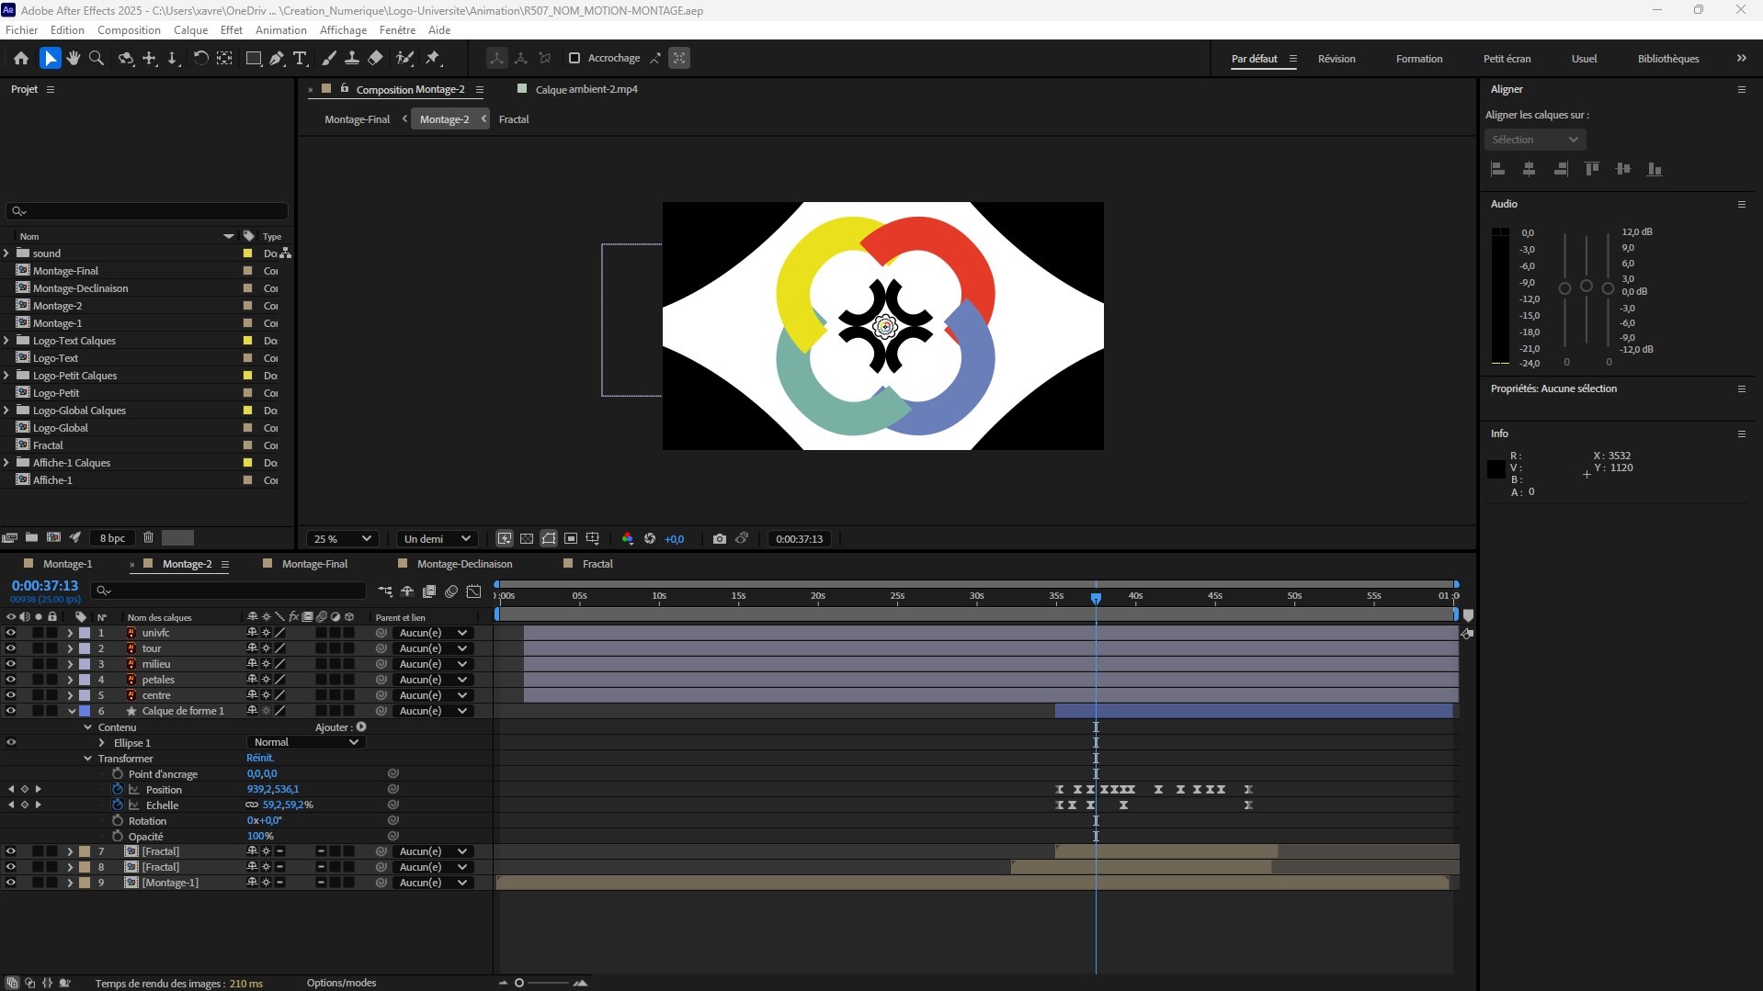Select the Text tool
This screenshot has height=991, width=1763.
point(300,58)
